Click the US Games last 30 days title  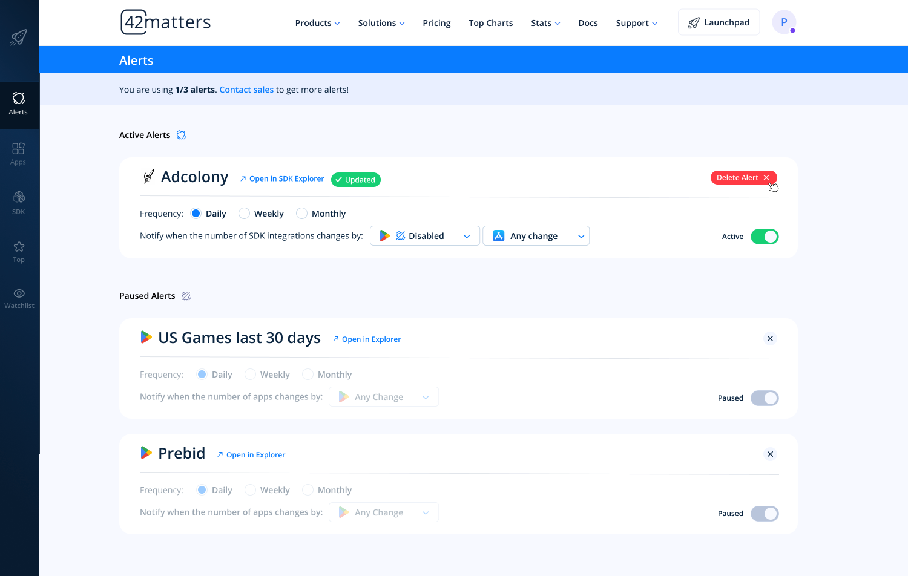pos(239,338)
